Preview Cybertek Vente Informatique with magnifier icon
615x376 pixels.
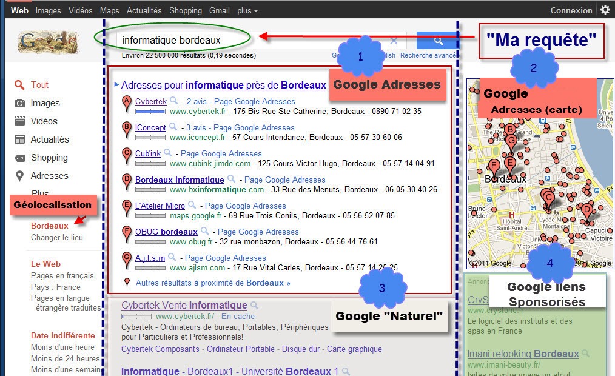pos(255,305)
